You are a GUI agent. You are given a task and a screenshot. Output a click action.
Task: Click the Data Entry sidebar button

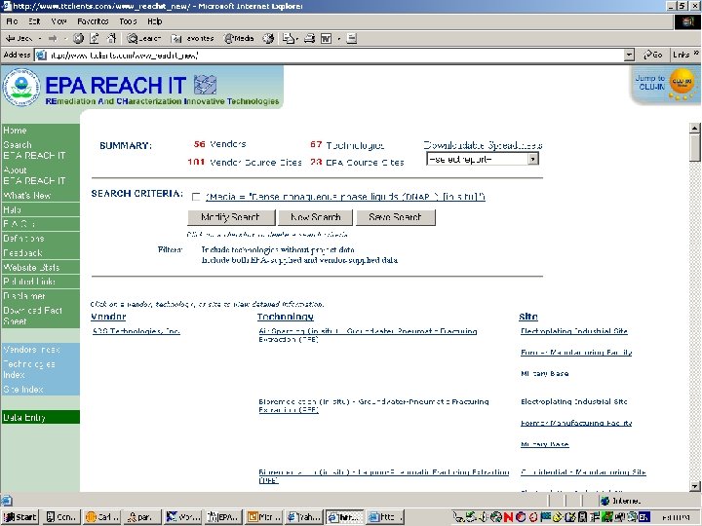tap(40, 417)
